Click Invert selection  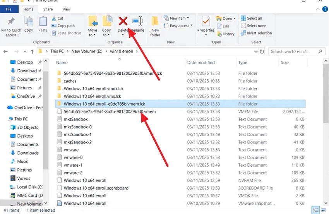256,33
